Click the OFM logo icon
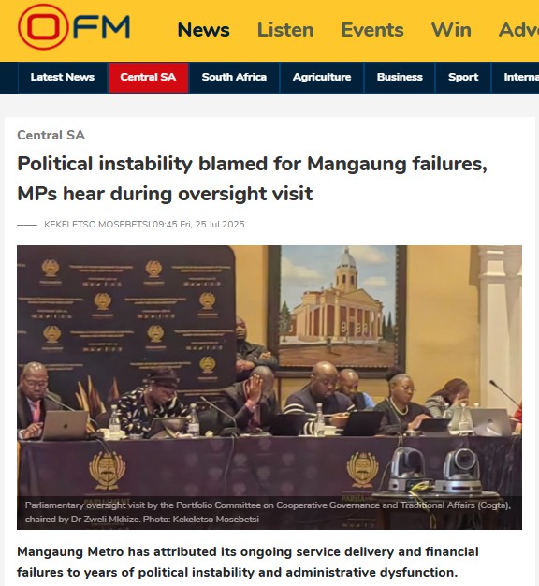The height and width of the screenshot is (586, 539). point(74,27)
